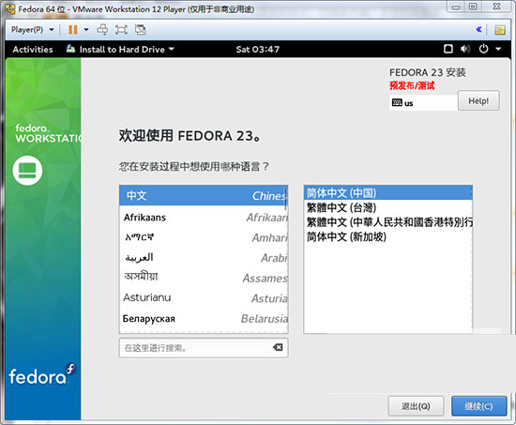This screenshot has width=516, height=425.
Task: Select Arabic language row
Action: click(x=204, y=258)
